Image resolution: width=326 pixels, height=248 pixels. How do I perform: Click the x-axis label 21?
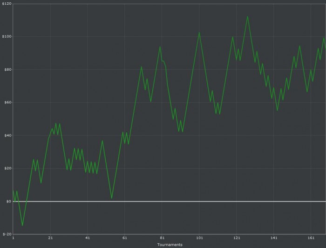point(50,238)
